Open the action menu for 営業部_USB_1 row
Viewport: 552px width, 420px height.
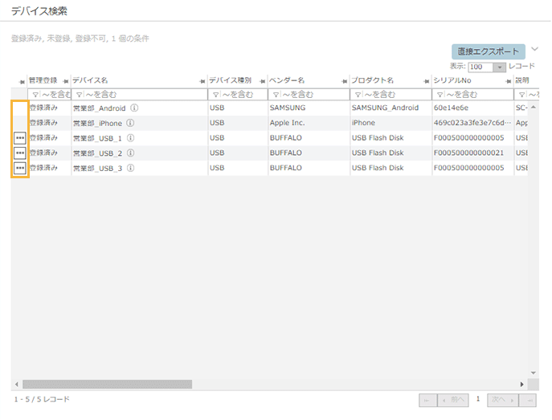(19, 138)
